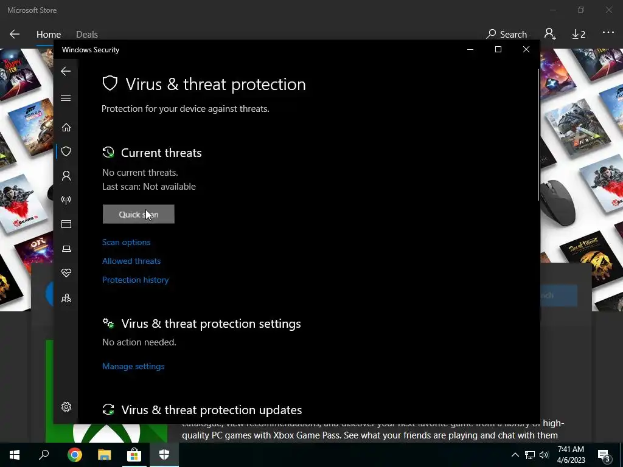Start a Quick scan

pyautogui.click(x=138, y=215)
